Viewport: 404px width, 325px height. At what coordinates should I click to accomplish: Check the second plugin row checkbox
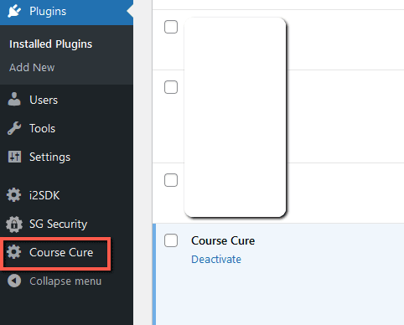click(x=171, y=87)
